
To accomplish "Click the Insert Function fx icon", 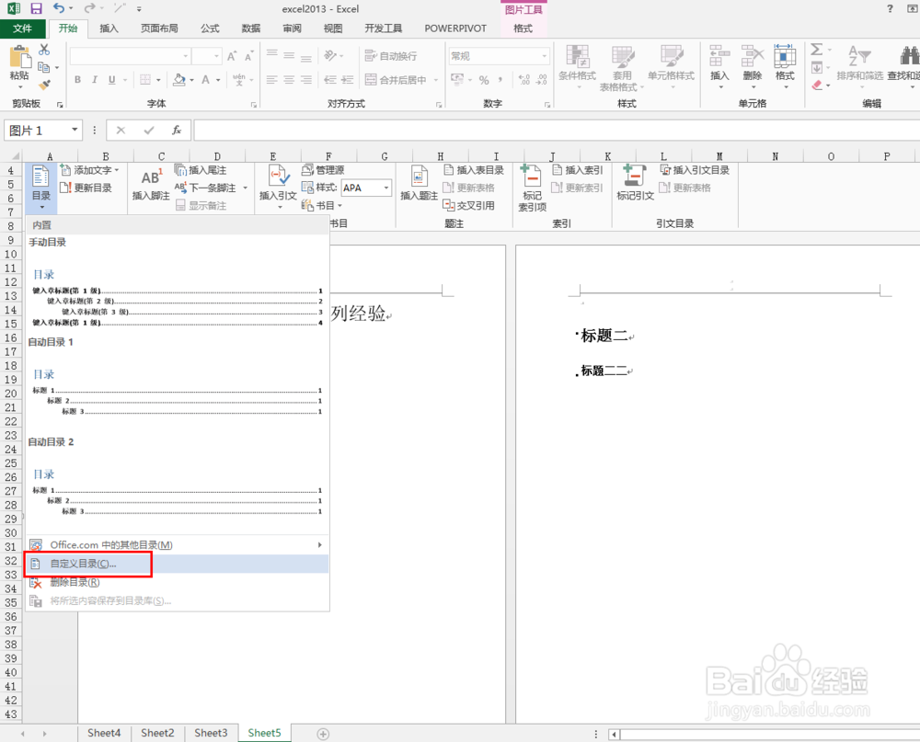I will (177, 131).
